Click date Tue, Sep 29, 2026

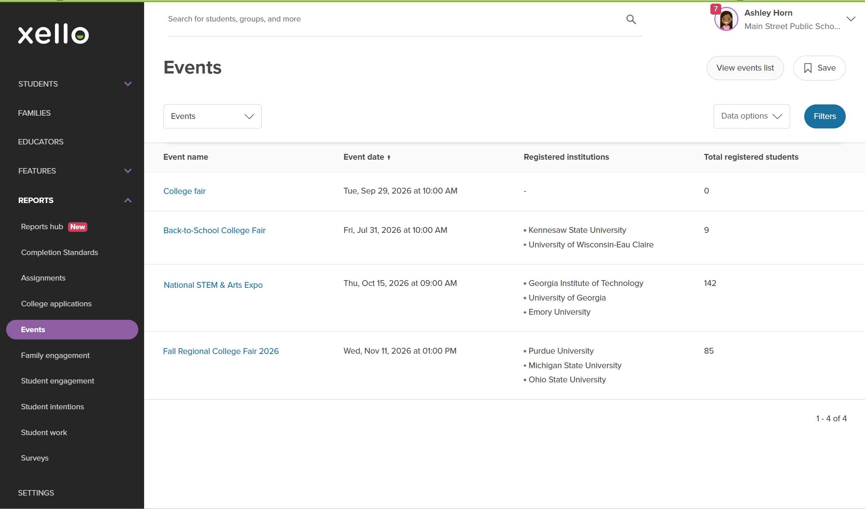[x=400, y=191]
